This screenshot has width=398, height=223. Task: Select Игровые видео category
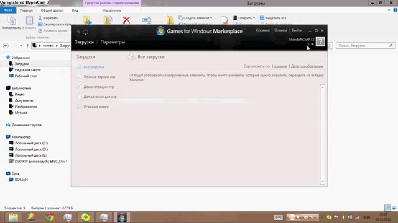96,107
